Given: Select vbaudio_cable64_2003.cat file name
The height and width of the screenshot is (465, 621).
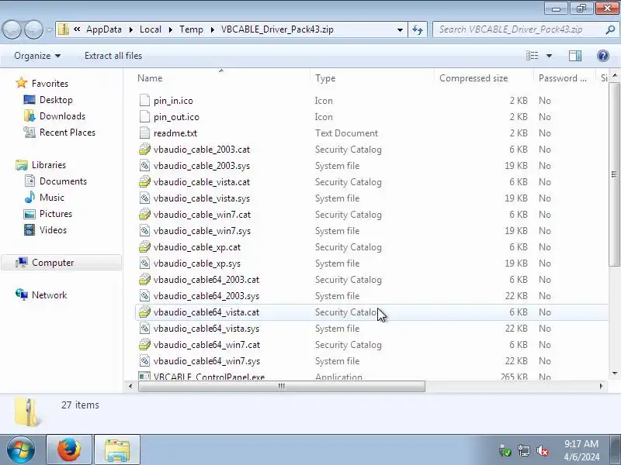Looking at the screenshot, I should point(206,280).
